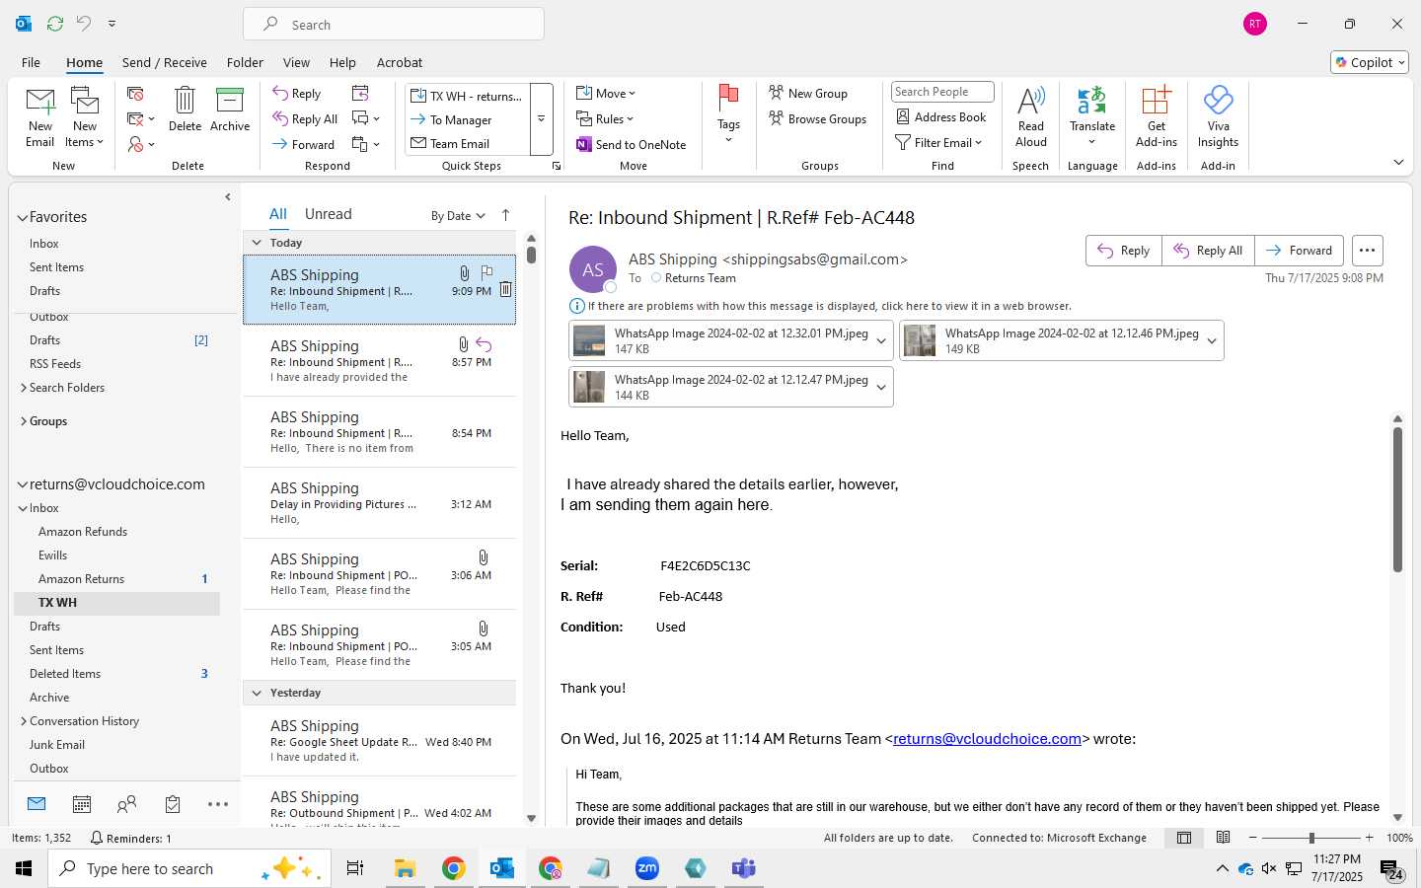Open the File menu
The height and width of the screenshot is (888, 1421).
[31, 62]
